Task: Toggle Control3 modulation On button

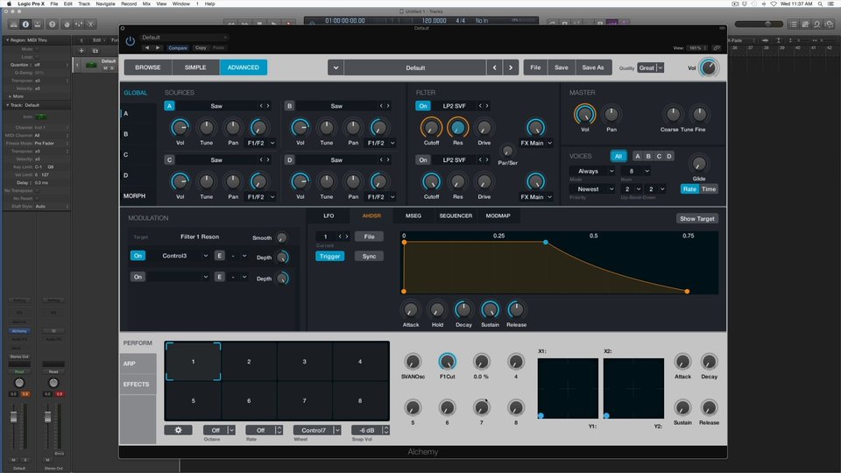Action: 138,256
